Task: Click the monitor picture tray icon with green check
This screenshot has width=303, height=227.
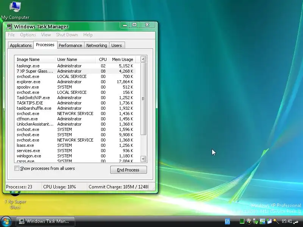Action: point(262,221)
